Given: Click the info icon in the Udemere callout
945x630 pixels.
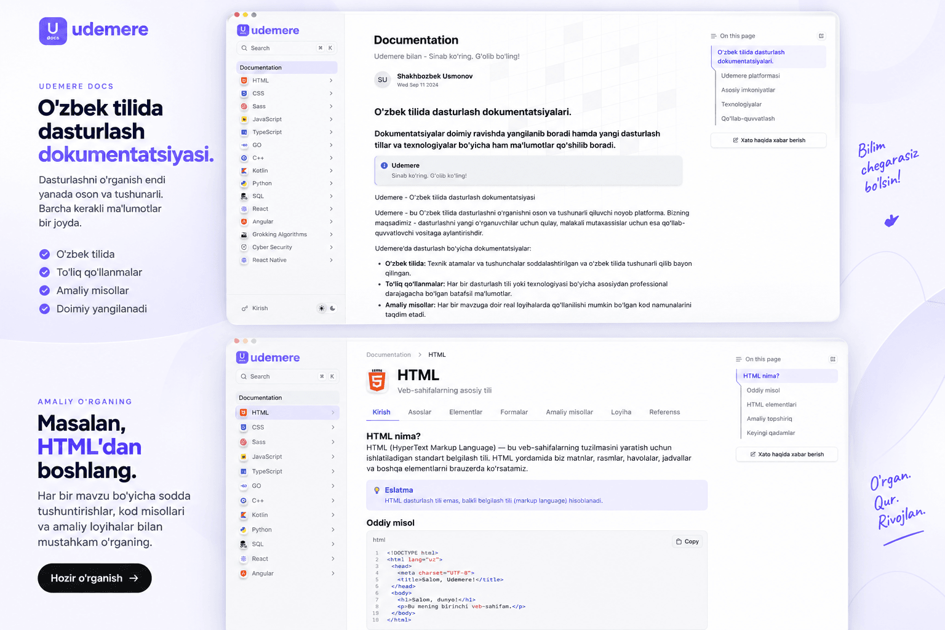Looking at the screenshot, I should [384, 165].
